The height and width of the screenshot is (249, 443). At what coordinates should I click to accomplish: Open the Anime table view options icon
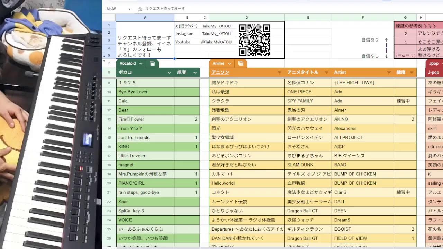[x=241, y=63]
